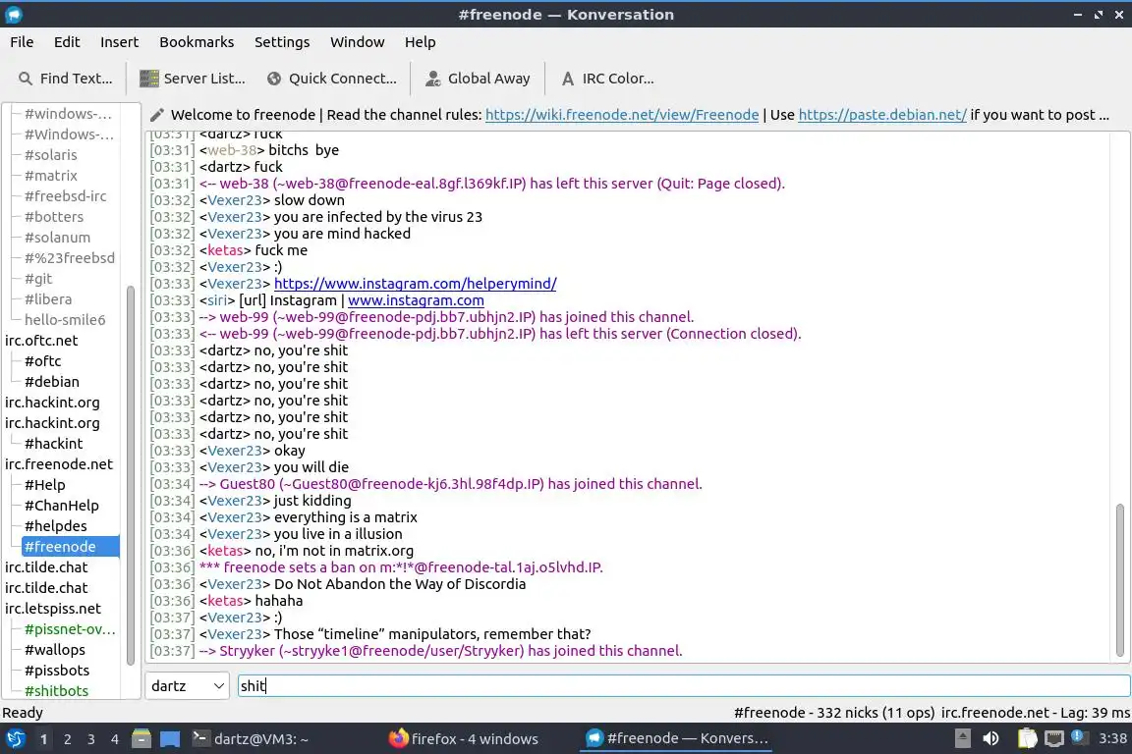Open the Window menu
Screen dimensions: 1132x754
[357, 42]
